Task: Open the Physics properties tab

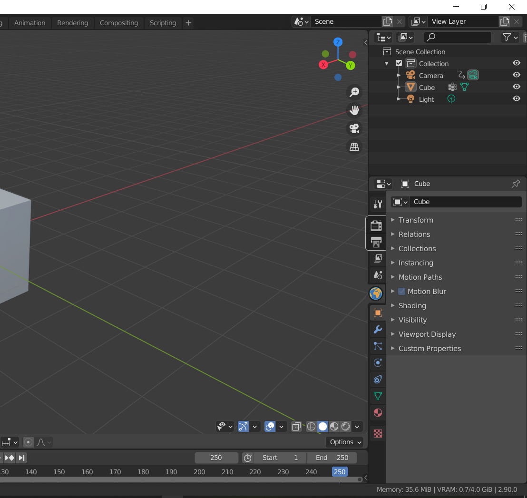Action: click(378, 362)
